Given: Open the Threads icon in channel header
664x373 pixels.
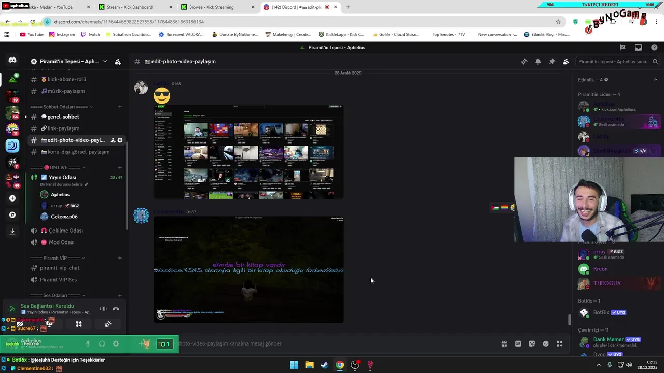Looking at the screenshot, I should point(524,61).
